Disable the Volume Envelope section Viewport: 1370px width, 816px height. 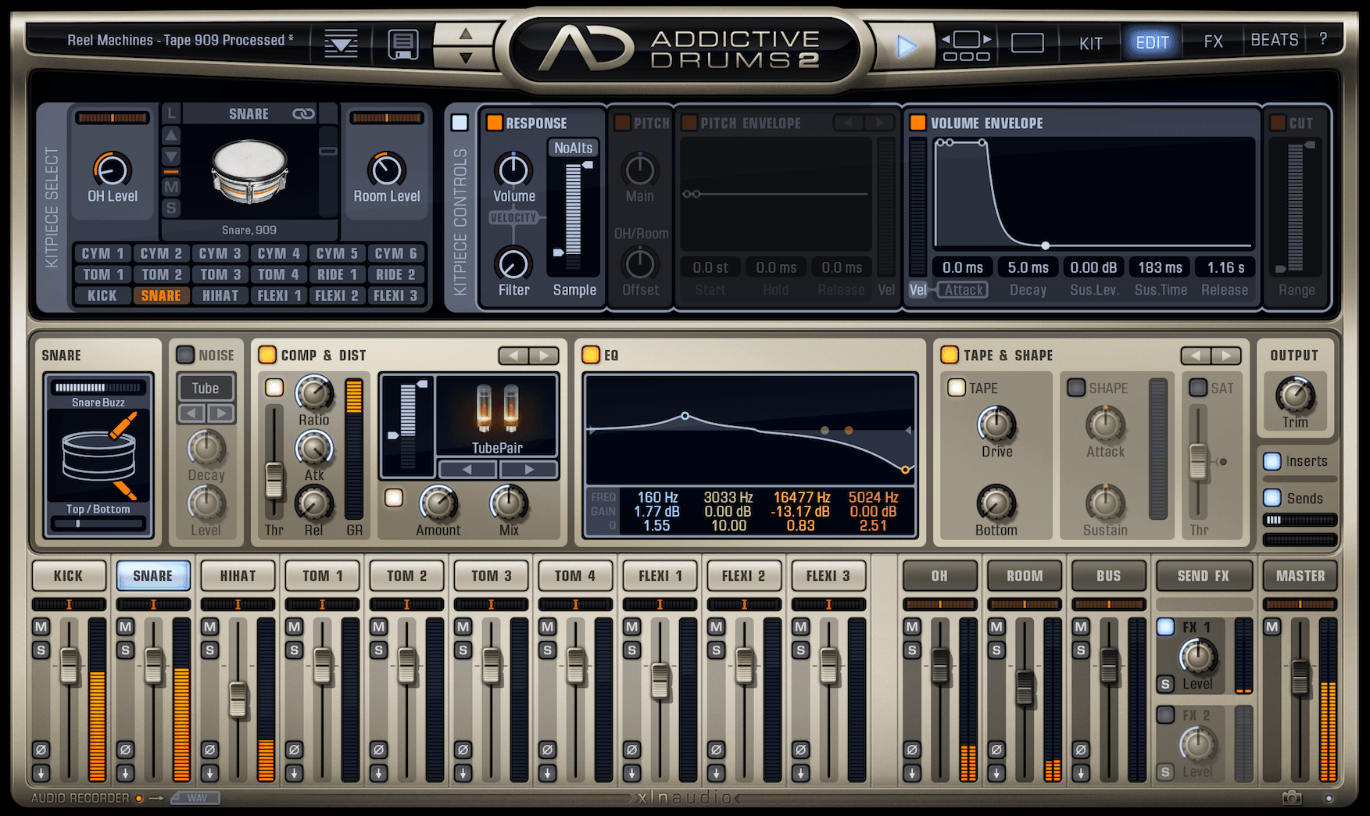click(x=918, y=123)
